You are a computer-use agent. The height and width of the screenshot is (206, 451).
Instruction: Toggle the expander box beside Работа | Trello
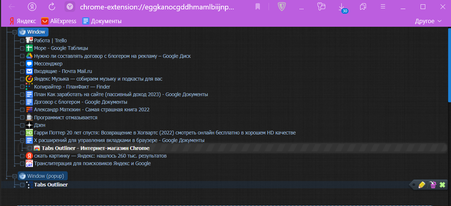(22, 40)
